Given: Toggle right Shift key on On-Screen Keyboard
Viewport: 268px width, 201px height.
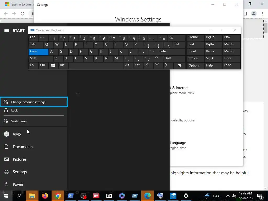Looking at the screenshot, I should (174, 59).
